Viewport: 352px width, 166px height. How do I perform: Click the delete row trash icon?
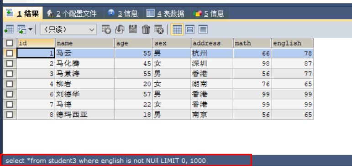[146, 29]
